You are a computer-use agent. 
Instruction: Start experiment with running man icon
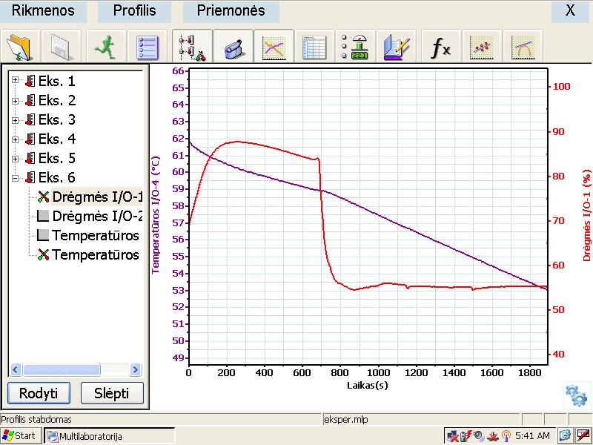[105, 46]
